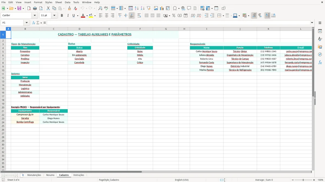Click the Save document icon

pos(19,8)
